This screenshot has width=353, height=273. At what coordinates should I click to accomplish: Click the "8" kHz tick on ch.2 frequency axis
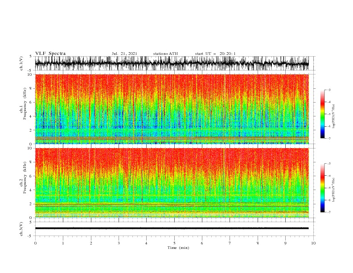tap(31, 162)
